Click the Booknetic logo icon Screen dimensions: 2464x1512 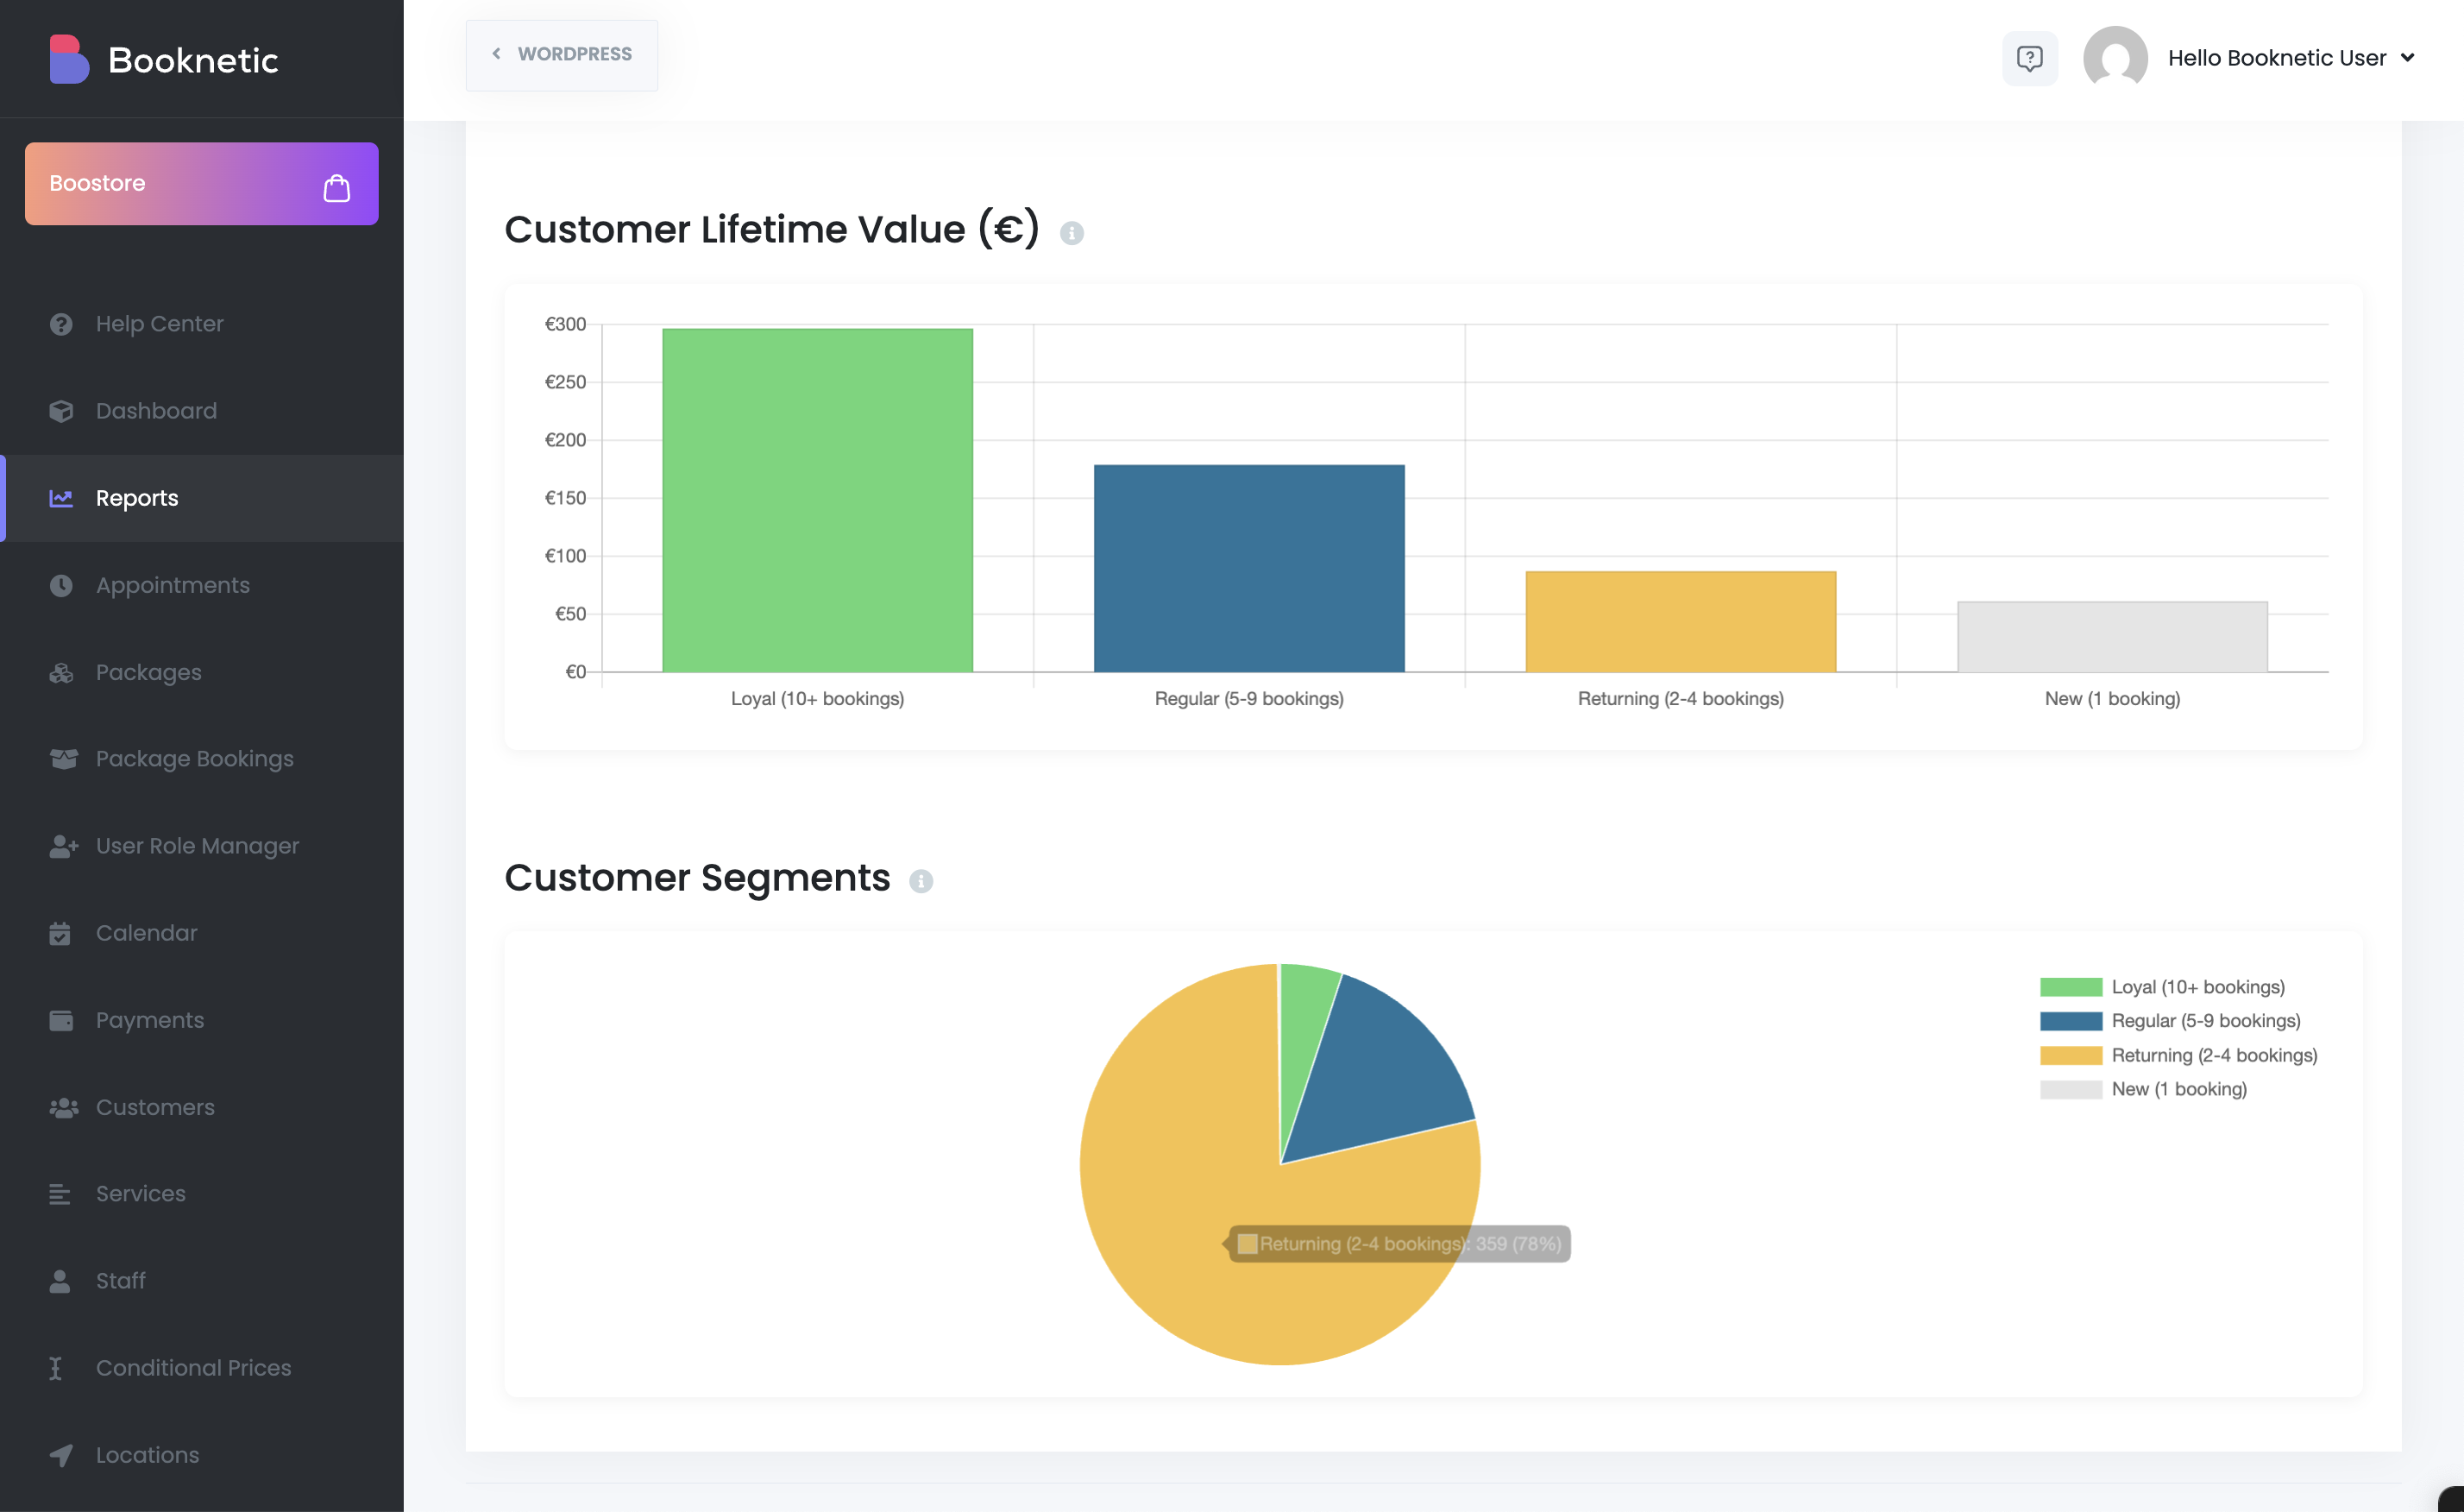(x=69, y=60)
